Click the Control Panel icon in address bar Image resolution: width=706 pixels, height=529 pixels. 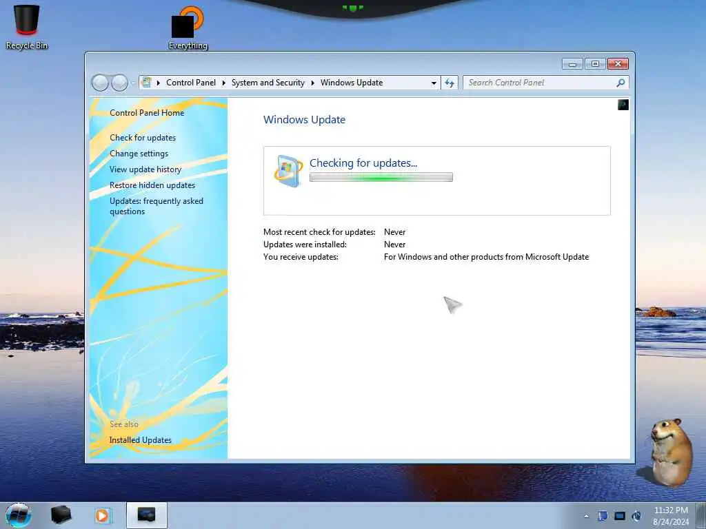(146, 83)
